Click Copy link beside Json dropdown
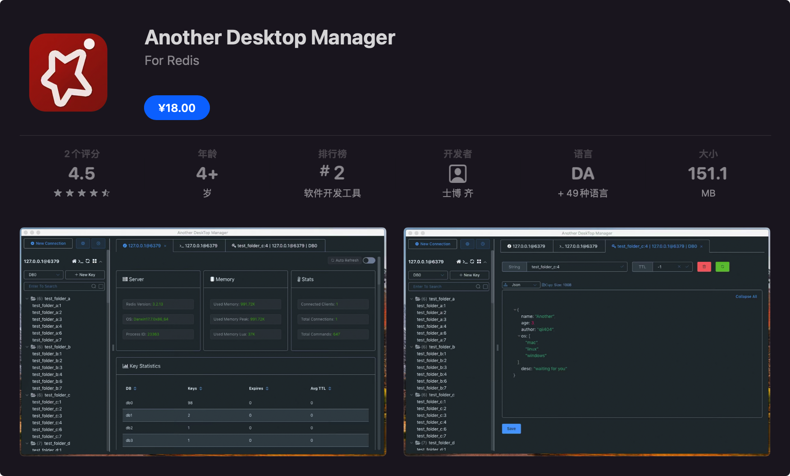Screen dimensions: 790x476 tap(547, 285)
